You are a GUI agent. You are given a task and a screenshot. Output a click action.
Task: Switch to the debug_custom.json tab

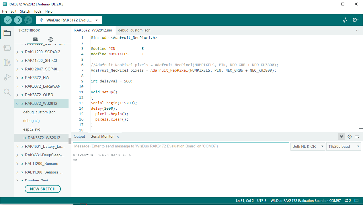tap(134, 30)
